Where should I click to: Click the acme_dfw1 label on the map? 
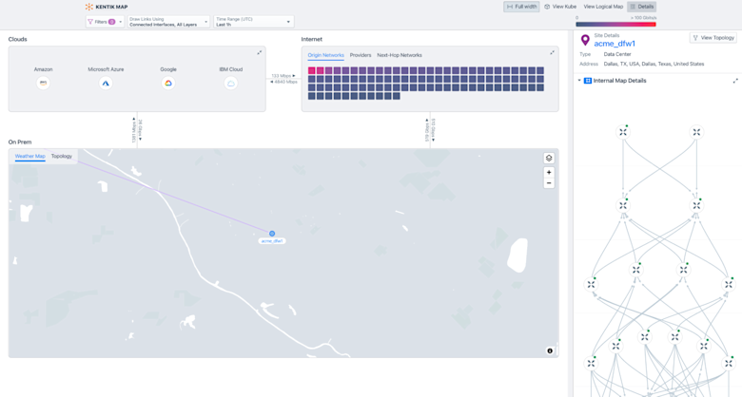(272, 241)
